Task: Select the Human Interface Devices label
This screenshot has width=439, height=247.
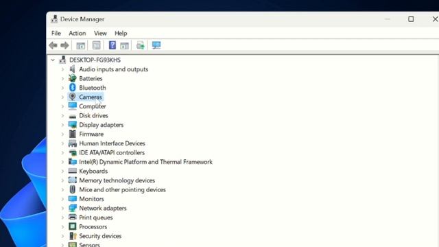Action: [x=112, y=143]
